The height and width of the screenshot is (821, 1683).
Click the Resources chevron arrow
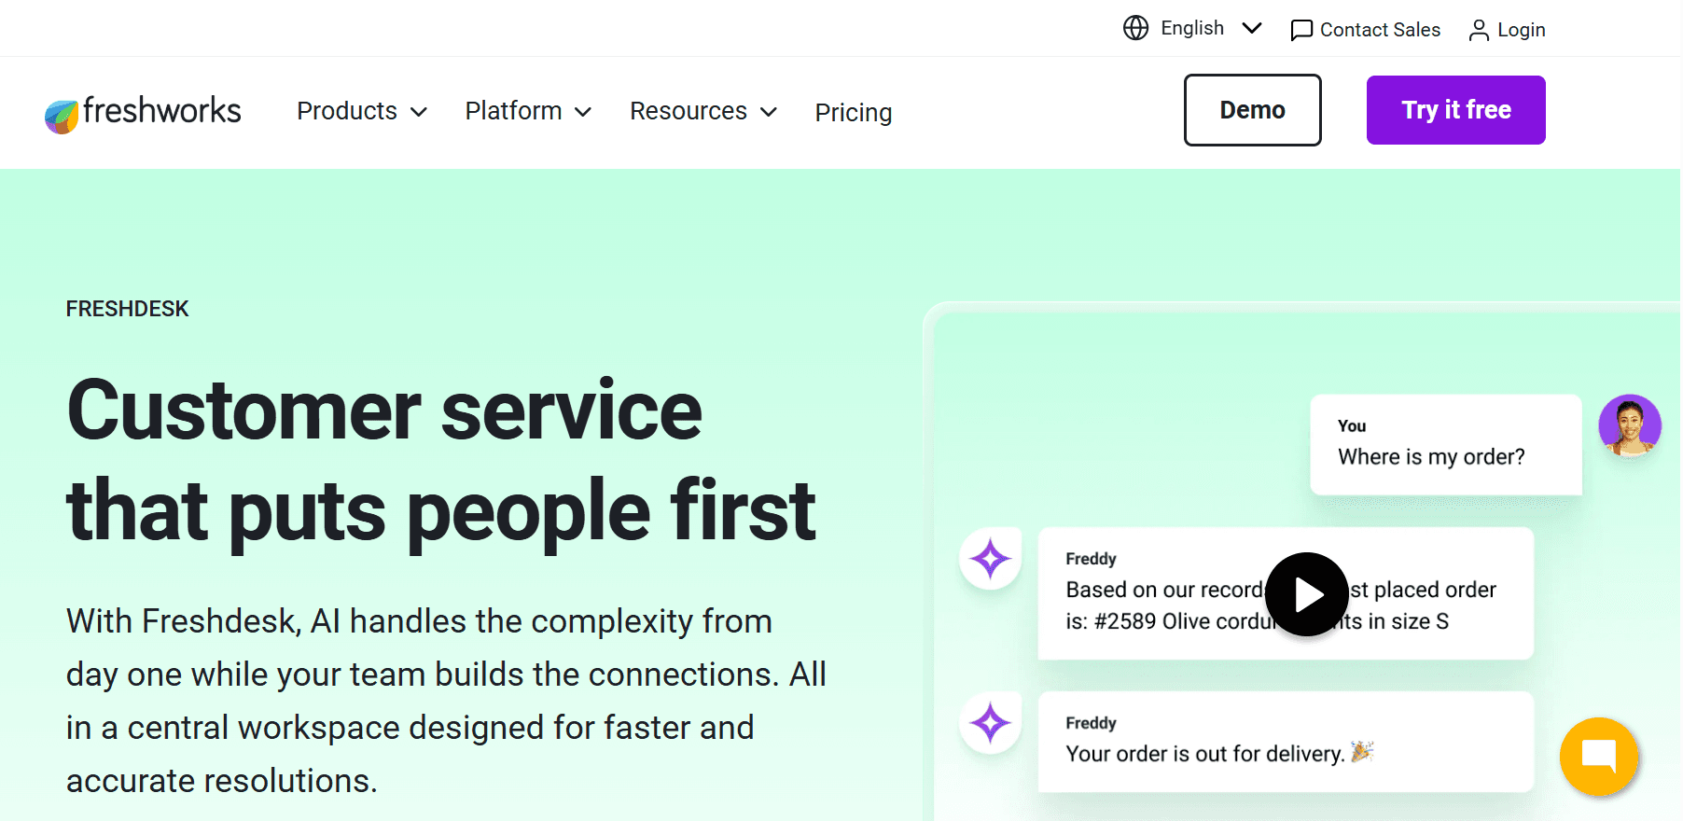[769, 112]
